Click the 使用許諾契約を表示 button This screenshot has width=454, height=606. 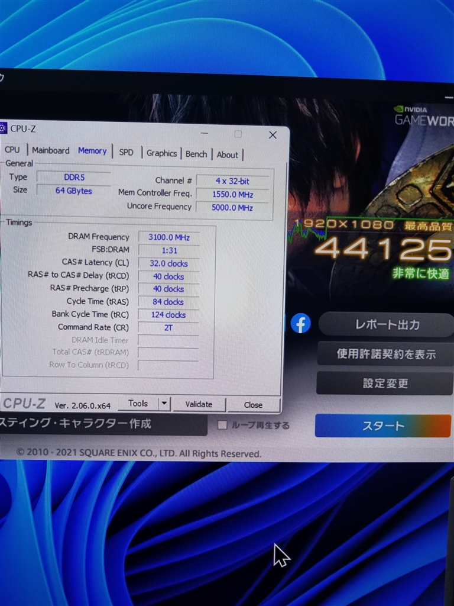pos(385,354)
